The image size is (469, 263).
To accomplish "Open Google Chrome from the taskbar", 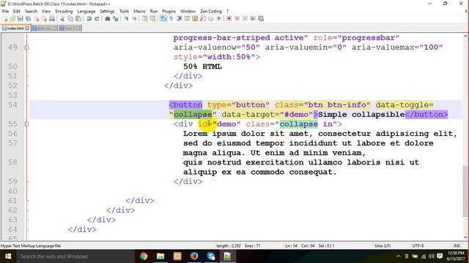I will pyautogui.click(x=144, y=256).
